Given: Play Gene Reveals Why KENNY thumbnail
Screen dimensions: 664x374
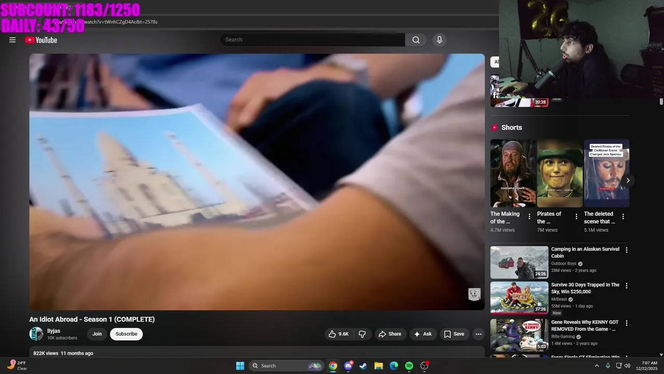Looking at the screenshot, I should pos(519,334).
